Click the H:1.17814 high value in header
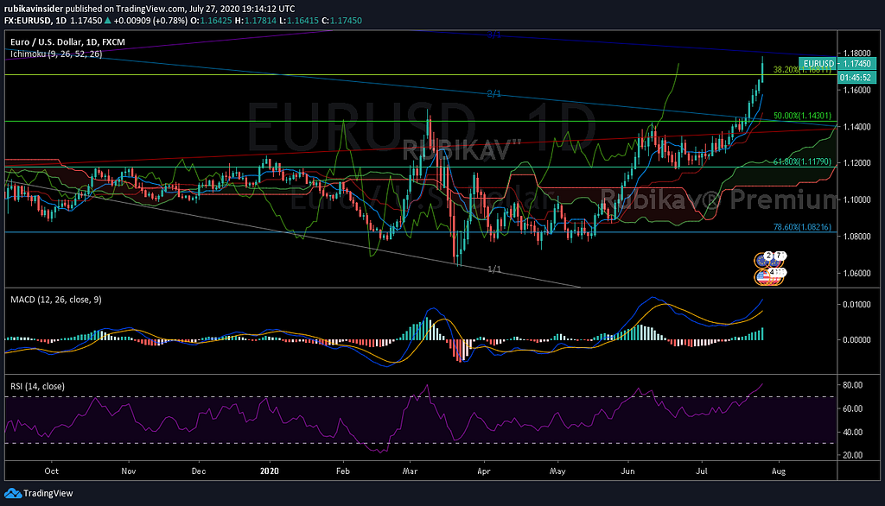This screenshot has width=885, height=506. (x=256, y=21)
